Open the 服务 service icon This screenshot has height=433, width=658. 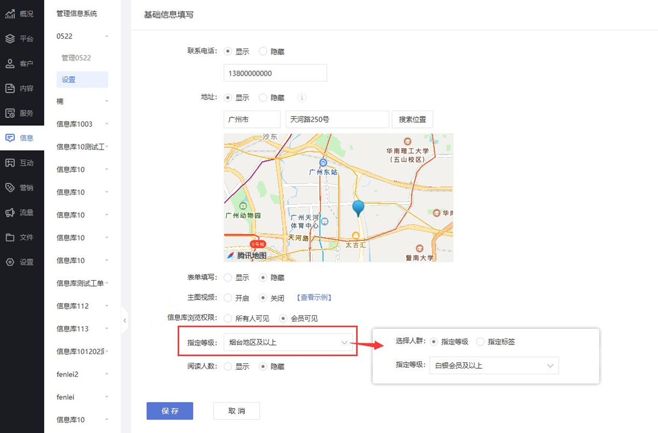point(10,113)
